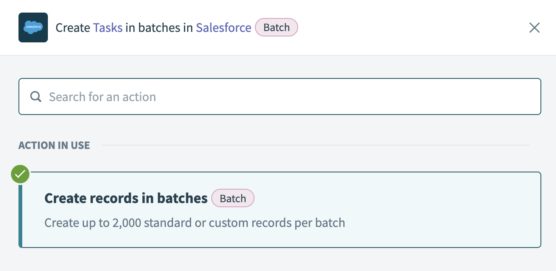Click the Batch badge beside 'Create records in batches'

coord(233,198)
